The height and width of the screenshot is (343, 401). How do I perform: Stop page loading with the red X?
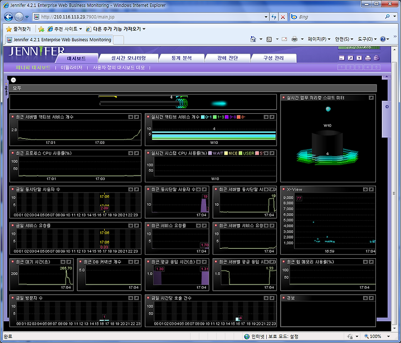282,17
